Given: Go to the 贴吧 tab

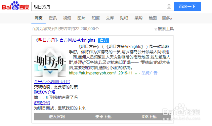Looking at the screenshot, I should pyautogui.click(x=124, y=18).
